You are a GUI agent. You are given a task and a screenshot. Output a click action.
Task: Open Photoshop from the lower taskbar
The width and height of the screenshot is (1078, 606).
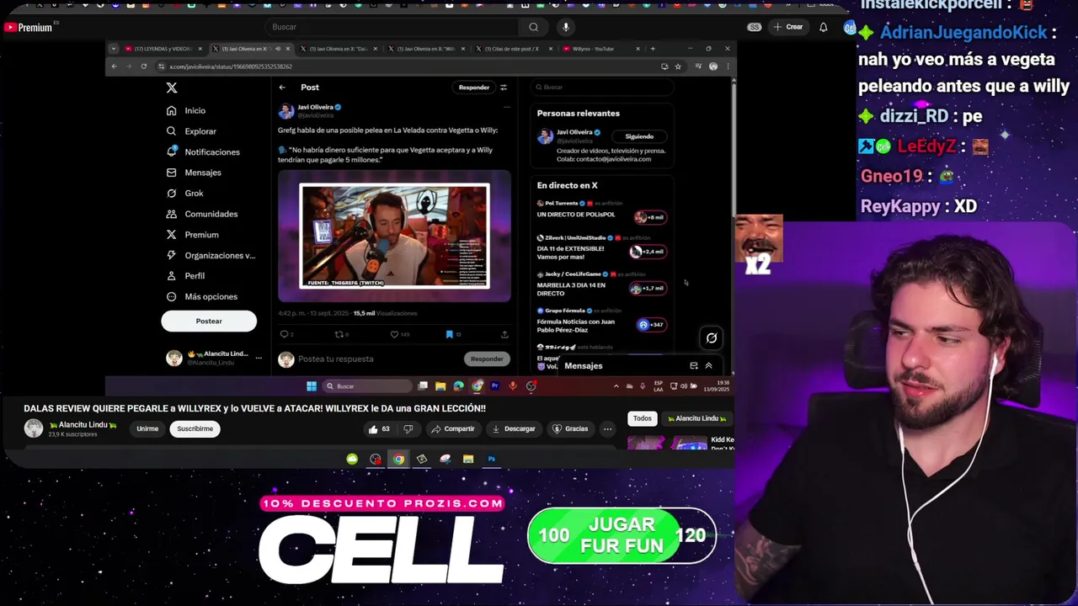tap(492, 459)
